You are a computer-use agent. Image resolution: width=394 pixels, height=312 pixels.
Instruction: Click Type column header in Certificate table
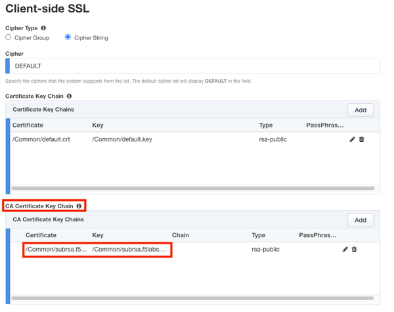pyautogui.click(x=266, y=125)
